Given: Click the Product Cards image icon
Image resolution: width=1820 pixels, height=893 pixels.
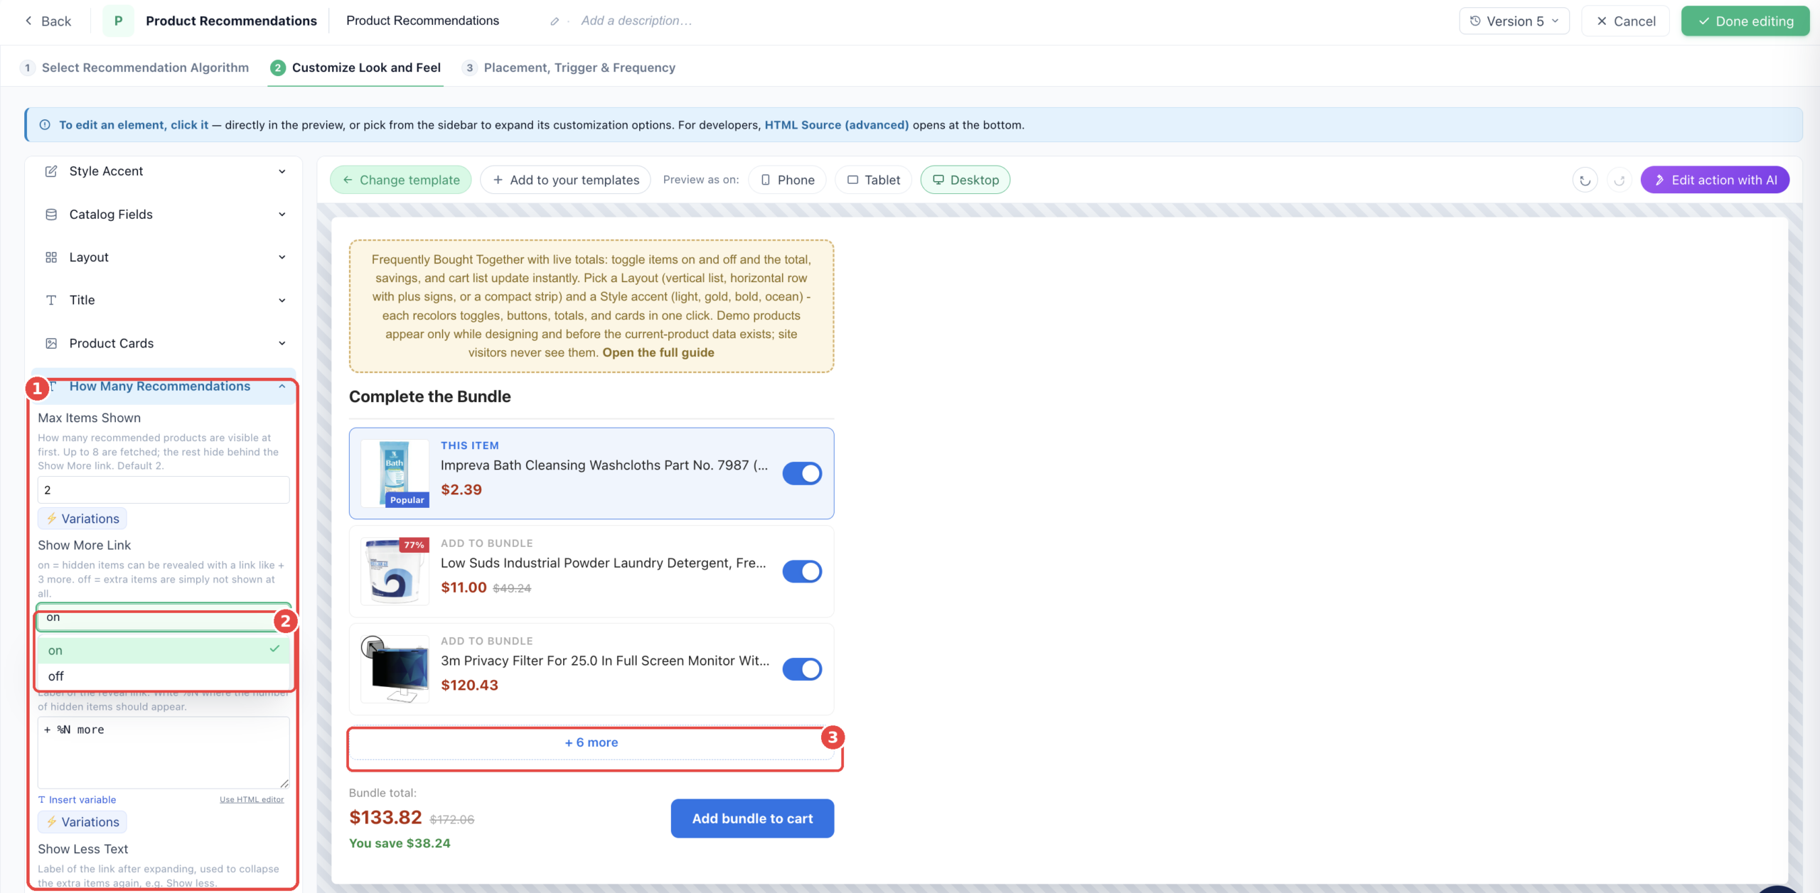Looking at the screenshot, I should [x=51, y=343].
